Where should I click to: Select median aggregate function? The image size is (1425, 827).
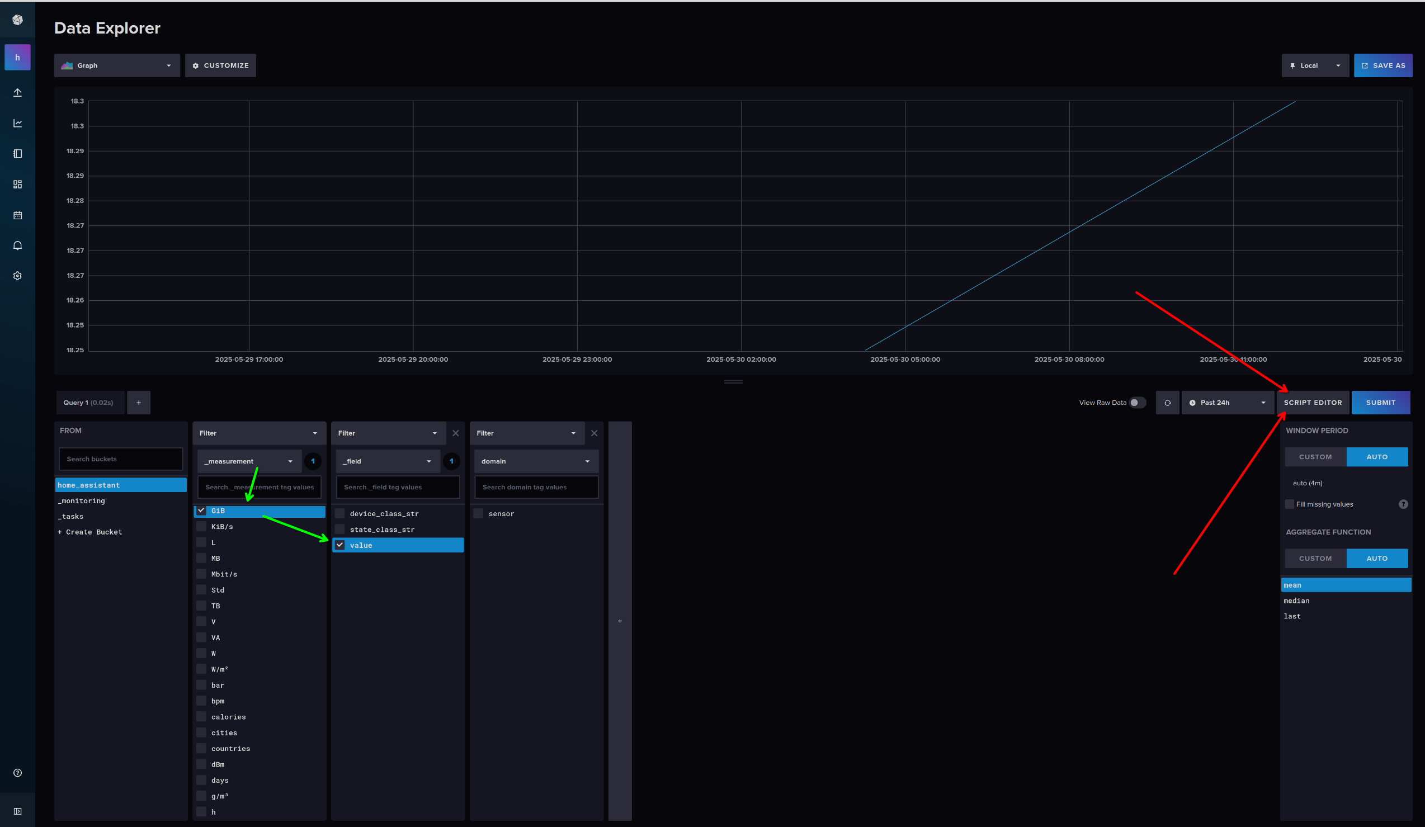[1296, 601]
